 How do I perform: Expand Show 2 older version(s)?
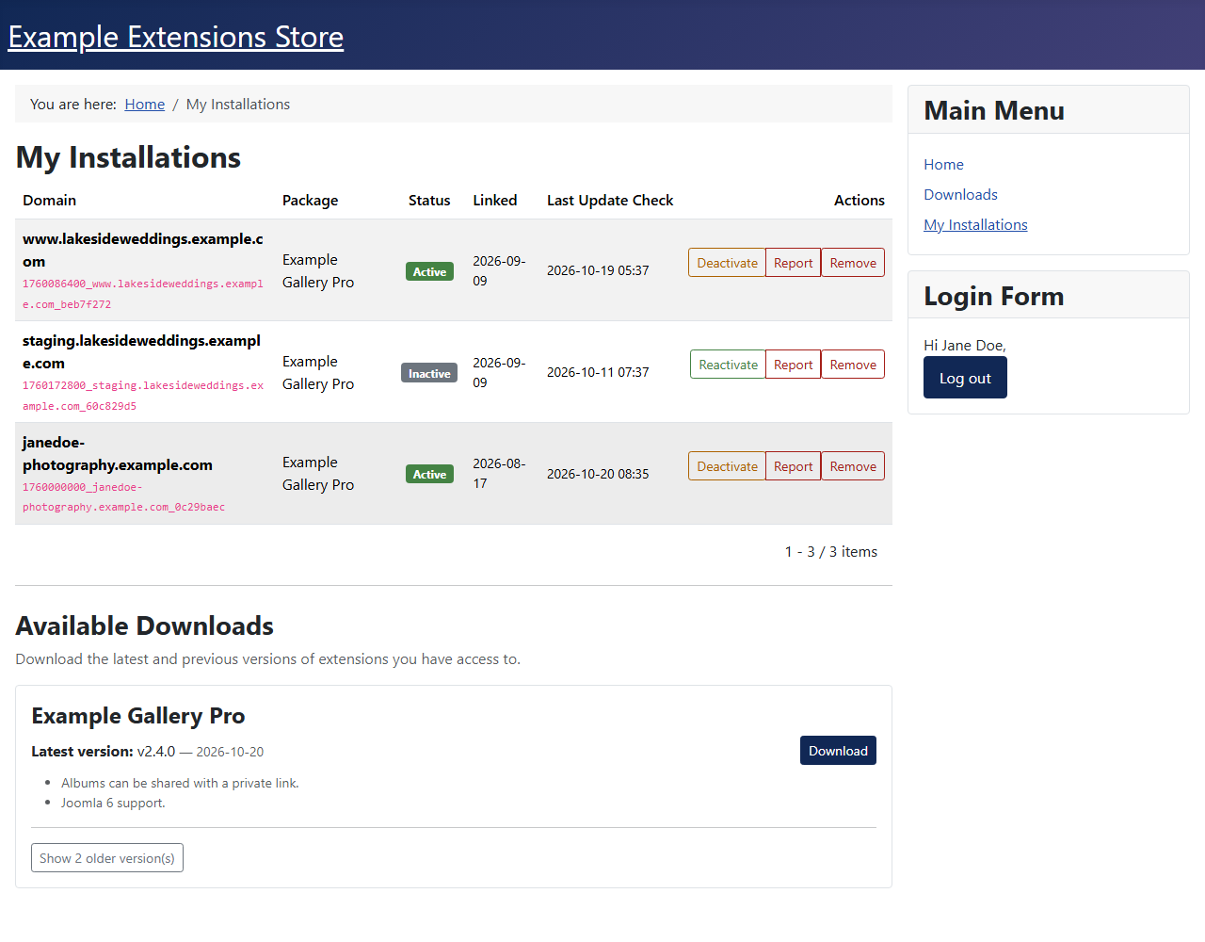(x=107, y=858)
